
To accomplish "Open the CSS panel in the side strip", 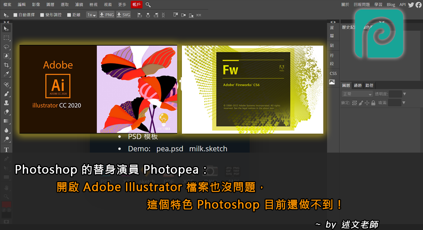I will tap(333, 73).
